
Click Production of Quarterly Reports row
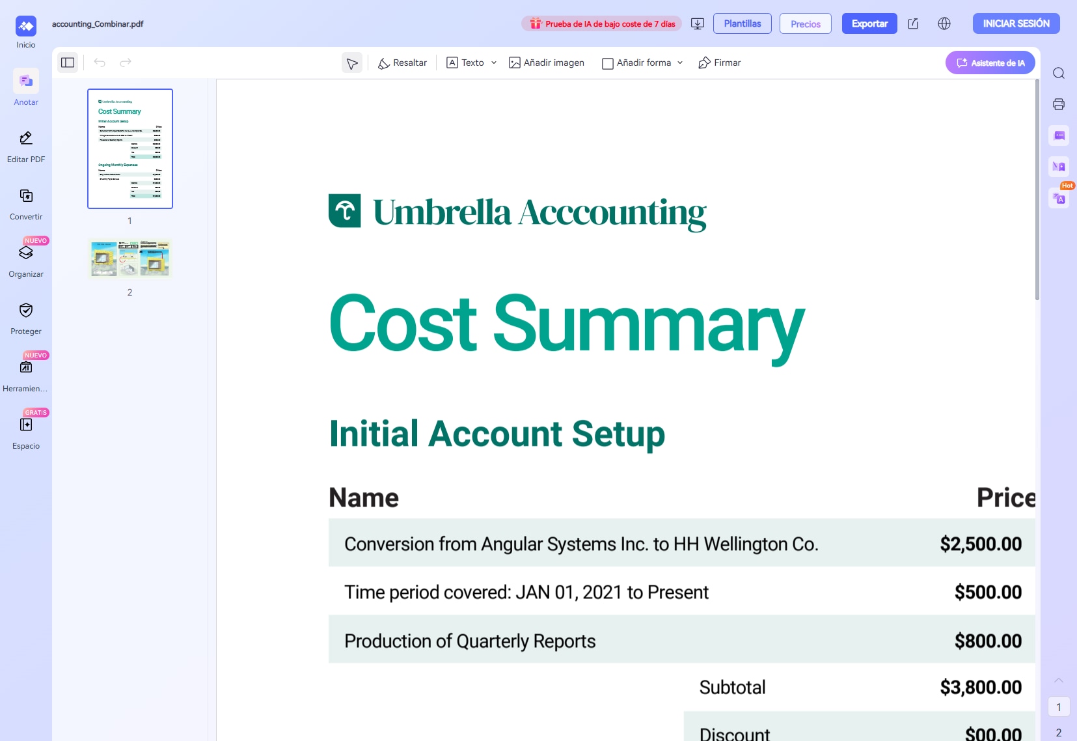[682, 639]
